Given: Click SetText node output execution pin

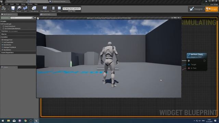Looking at the screenshot, I should tap(205, 61).
